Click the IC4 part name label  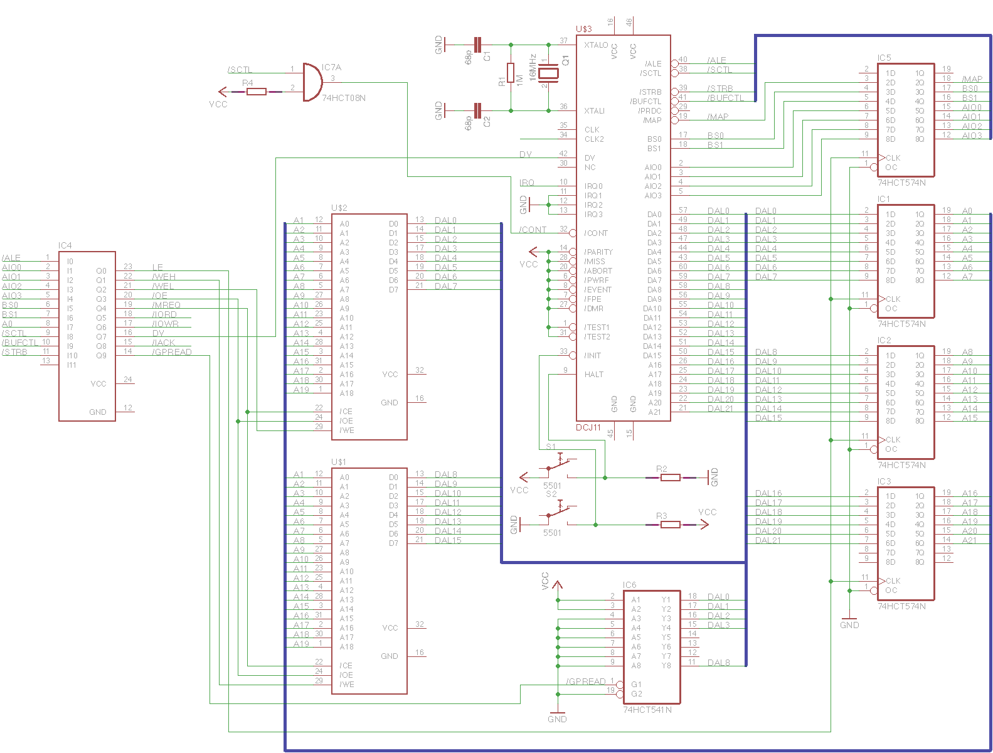point(65,245)
